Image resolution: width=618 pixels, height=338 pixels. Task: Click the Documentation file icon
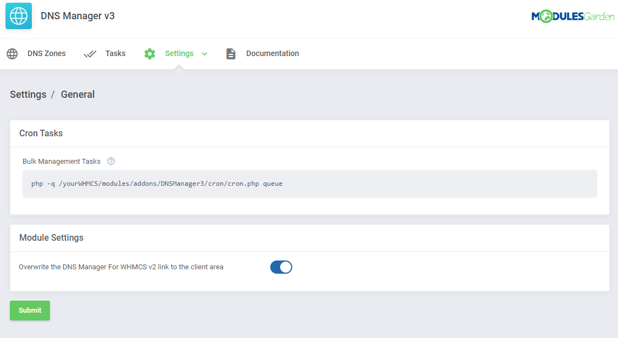point(231,54)
